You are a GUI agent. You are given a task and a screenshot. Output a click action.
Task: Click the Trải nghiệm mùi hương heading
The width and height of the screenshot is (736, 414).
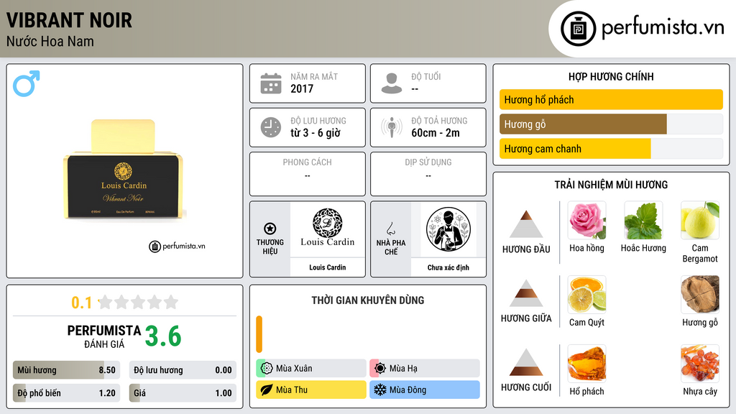(x=611, y=185)
